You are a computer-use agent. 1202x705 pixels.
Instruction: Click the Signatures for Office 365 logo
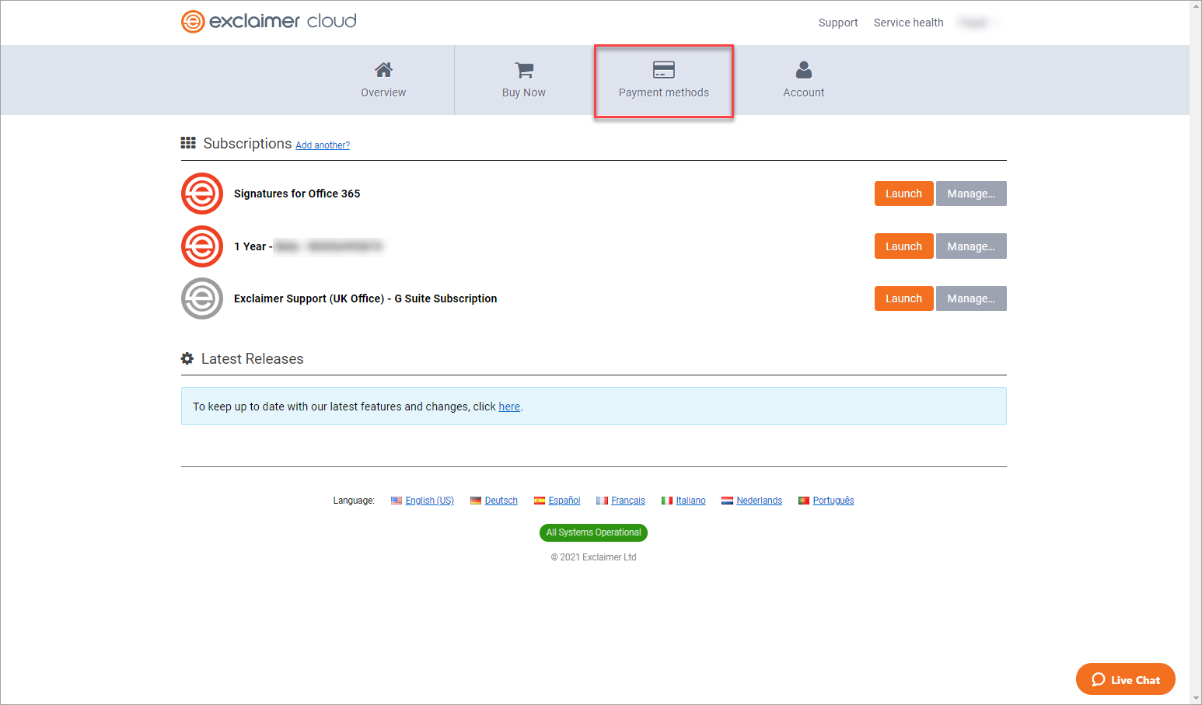coord(202,194)
